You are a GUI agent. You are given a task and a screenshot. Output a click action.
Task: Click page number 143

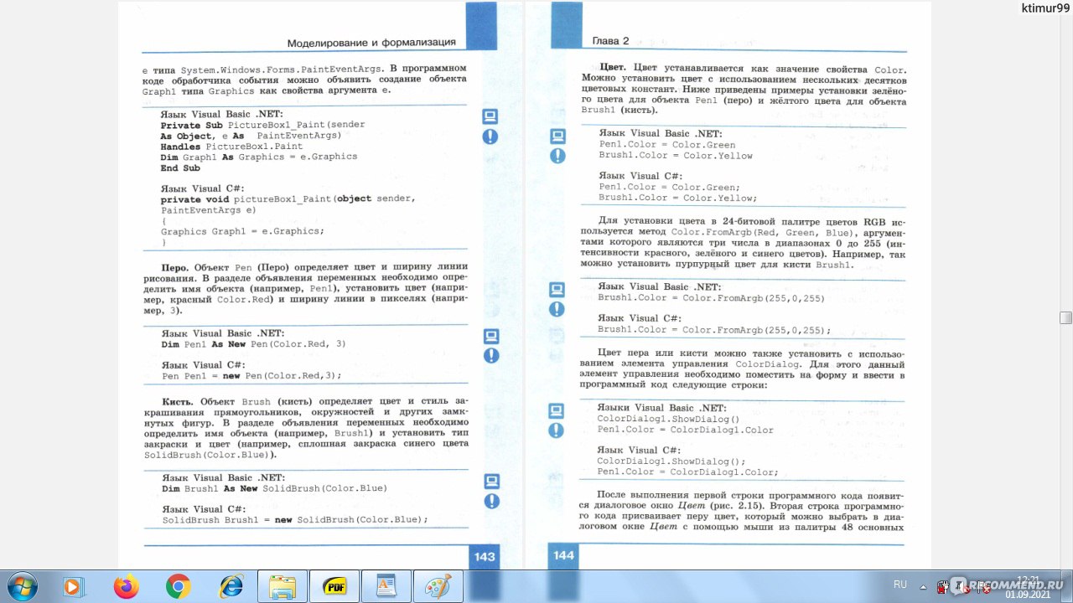coord(485,557)
